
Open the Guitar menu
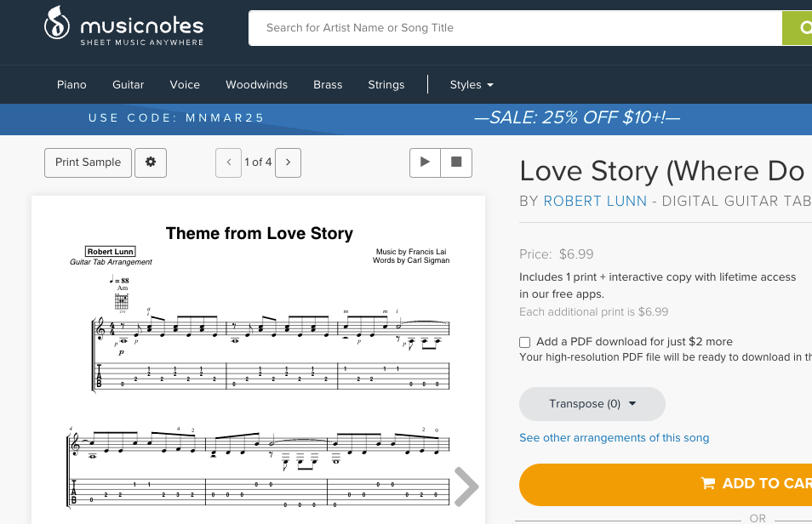pyautogui.click(x=129, y=85)
